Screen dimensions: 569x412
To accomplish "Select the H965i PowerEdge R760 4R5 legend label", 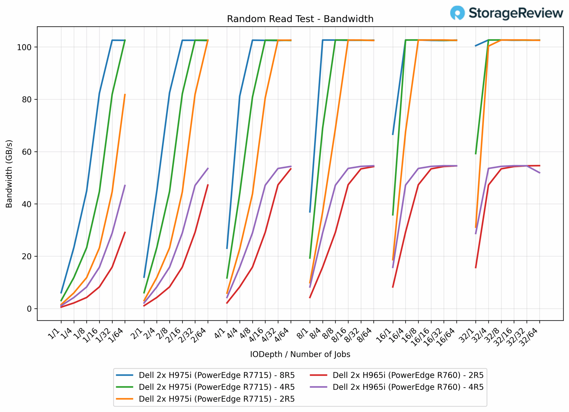I will coord(408,387).
